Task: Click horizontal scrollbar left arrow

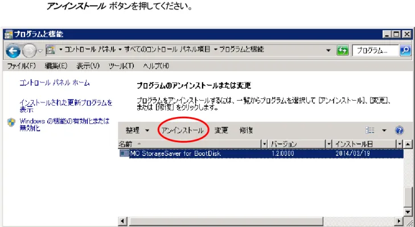Action: (x=122, y=221)
